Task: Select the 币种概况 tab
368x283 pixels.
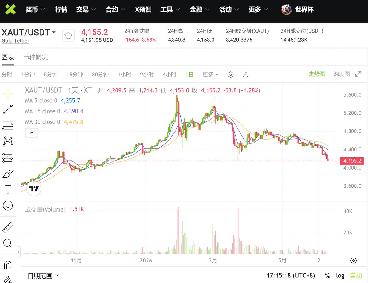Action: (x=35, y=57)
